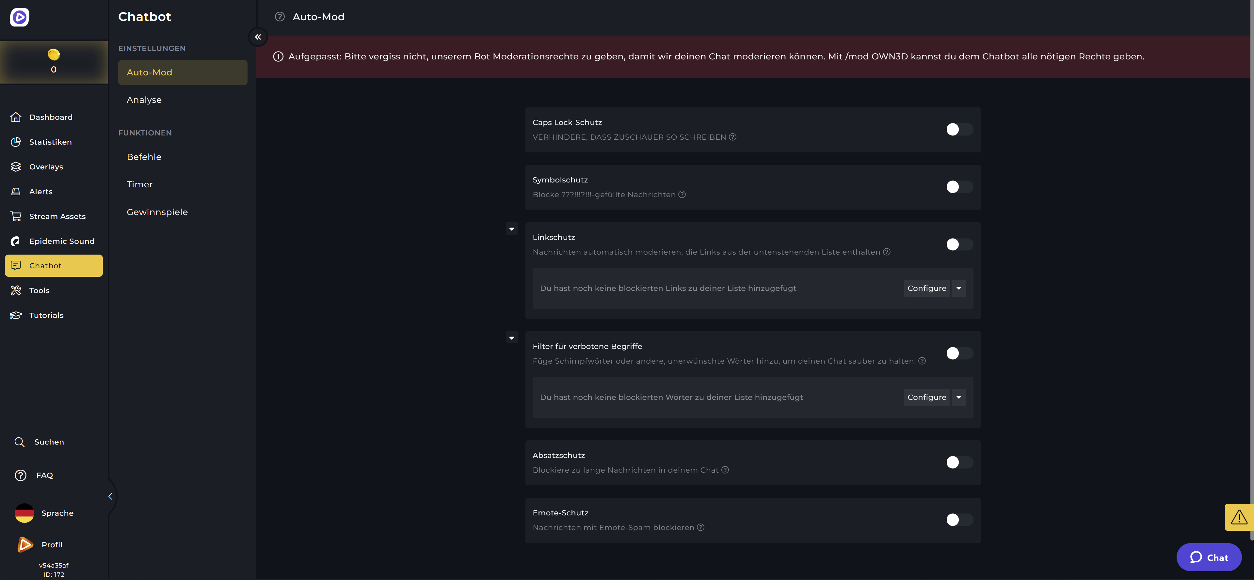Collapse the left settings panel with the chevron
The height and width of the screenshot is (580, 1254).
(x=258, y=37)
